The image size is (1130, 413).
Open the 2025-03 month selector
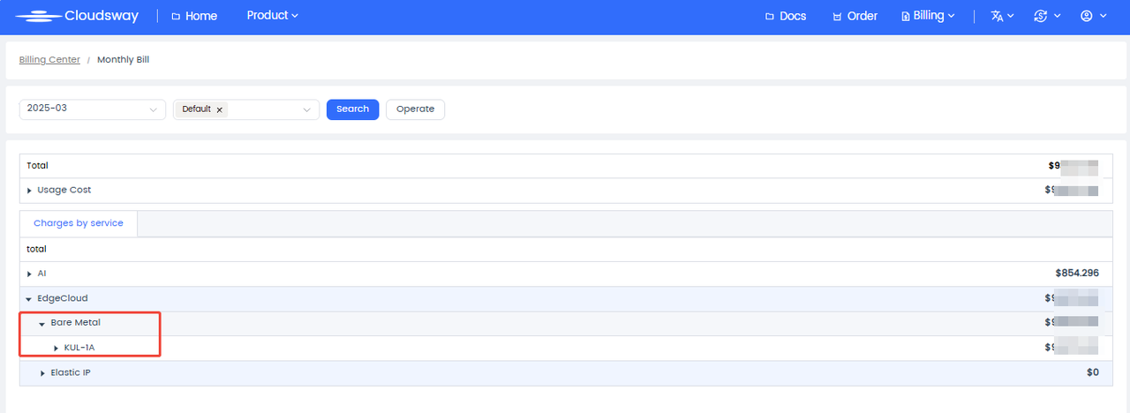point(92,109)
